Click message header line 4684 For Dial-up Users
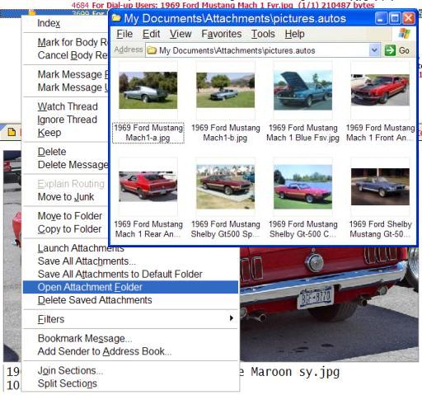 point(223,5)
